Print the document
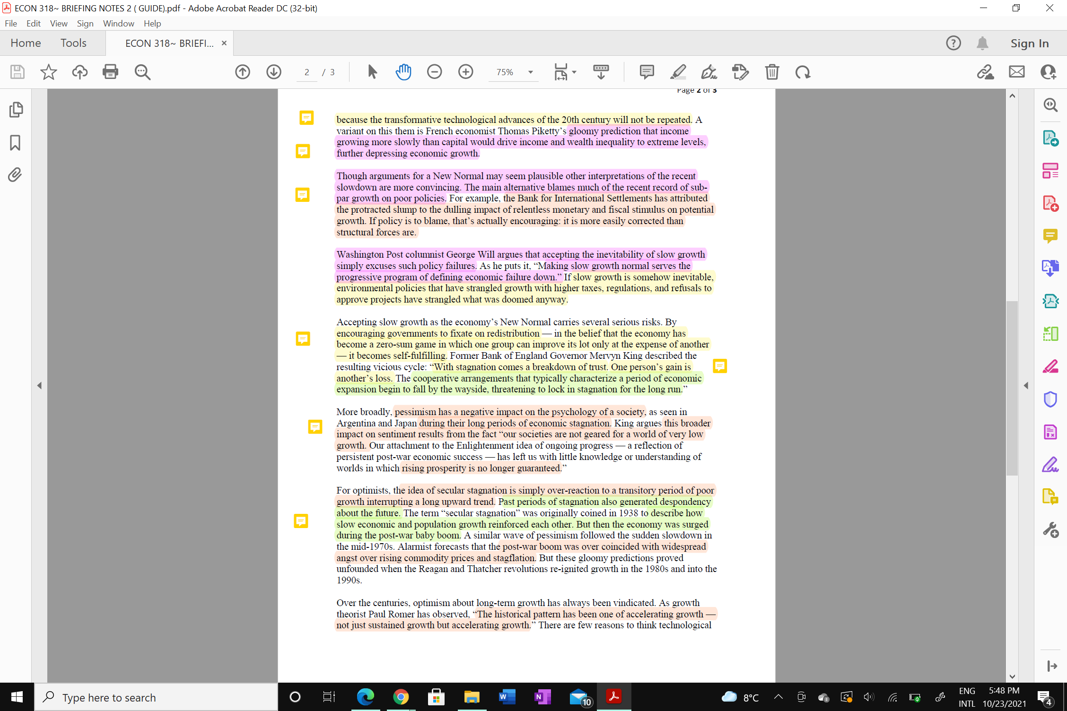Image resolution: width=1067 pixels, height=711 pixels. 110,72
